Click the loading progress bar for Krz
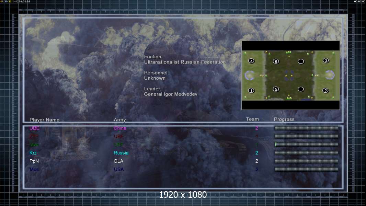 306,152
